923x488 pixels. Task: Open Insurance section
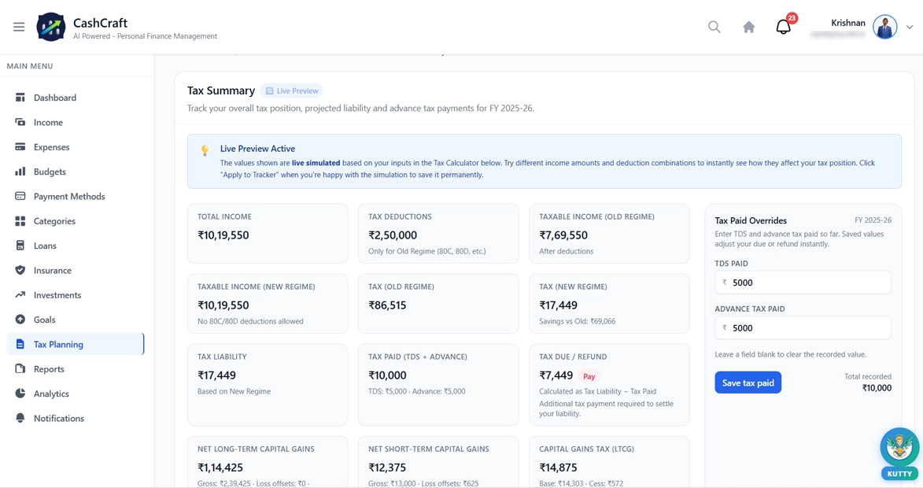tap(76, 271)
